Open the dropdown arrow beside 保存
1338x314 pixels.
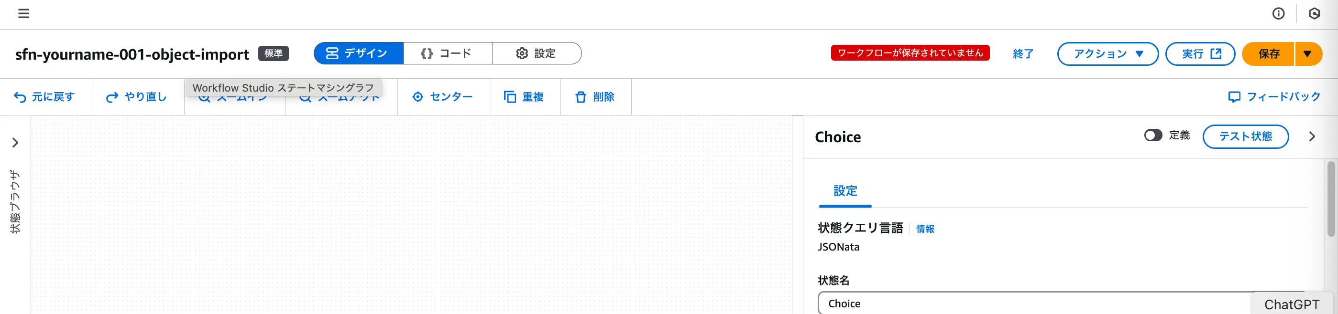[1307, 54]
